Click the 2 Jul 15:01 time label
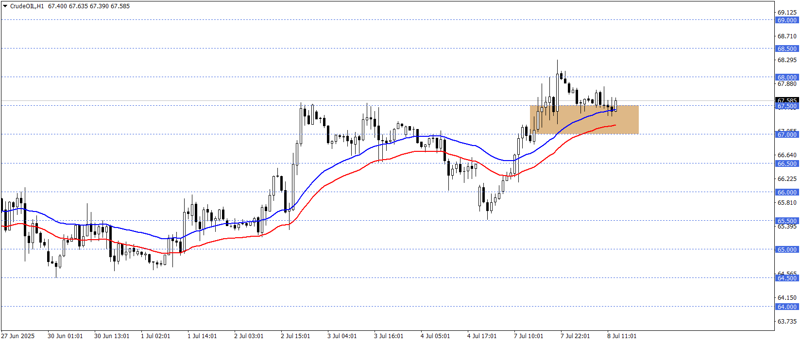Screen dimensions: 802x342 [x=295, y=336]
